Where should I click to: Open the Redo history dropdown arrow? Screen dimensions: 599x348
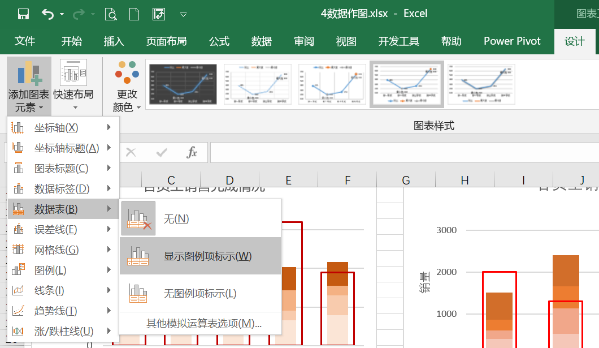(x=93, y=15)
